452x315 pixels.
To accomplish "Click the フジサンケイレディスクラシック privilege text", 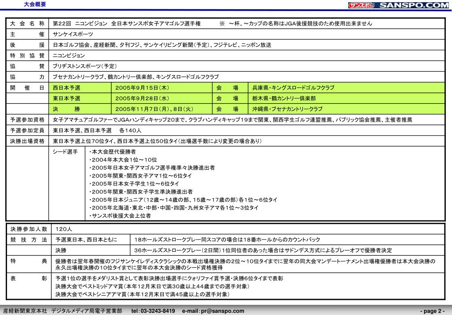I will [245, 265].
